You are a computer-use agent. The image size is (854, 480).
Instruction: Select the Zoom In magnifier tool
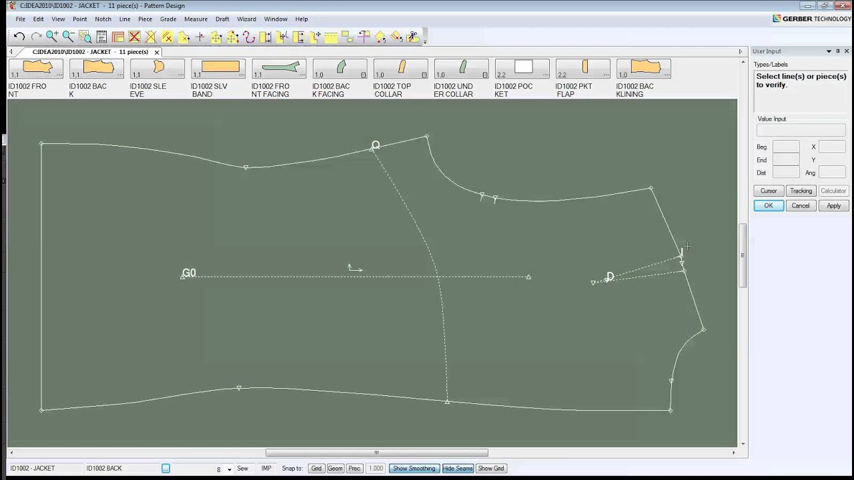[52, 37]
